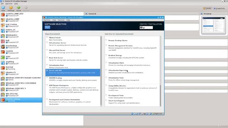228x128 pixels.
Task: Select CentOS_Udemy running machine entry
Action: coord(21,100)
